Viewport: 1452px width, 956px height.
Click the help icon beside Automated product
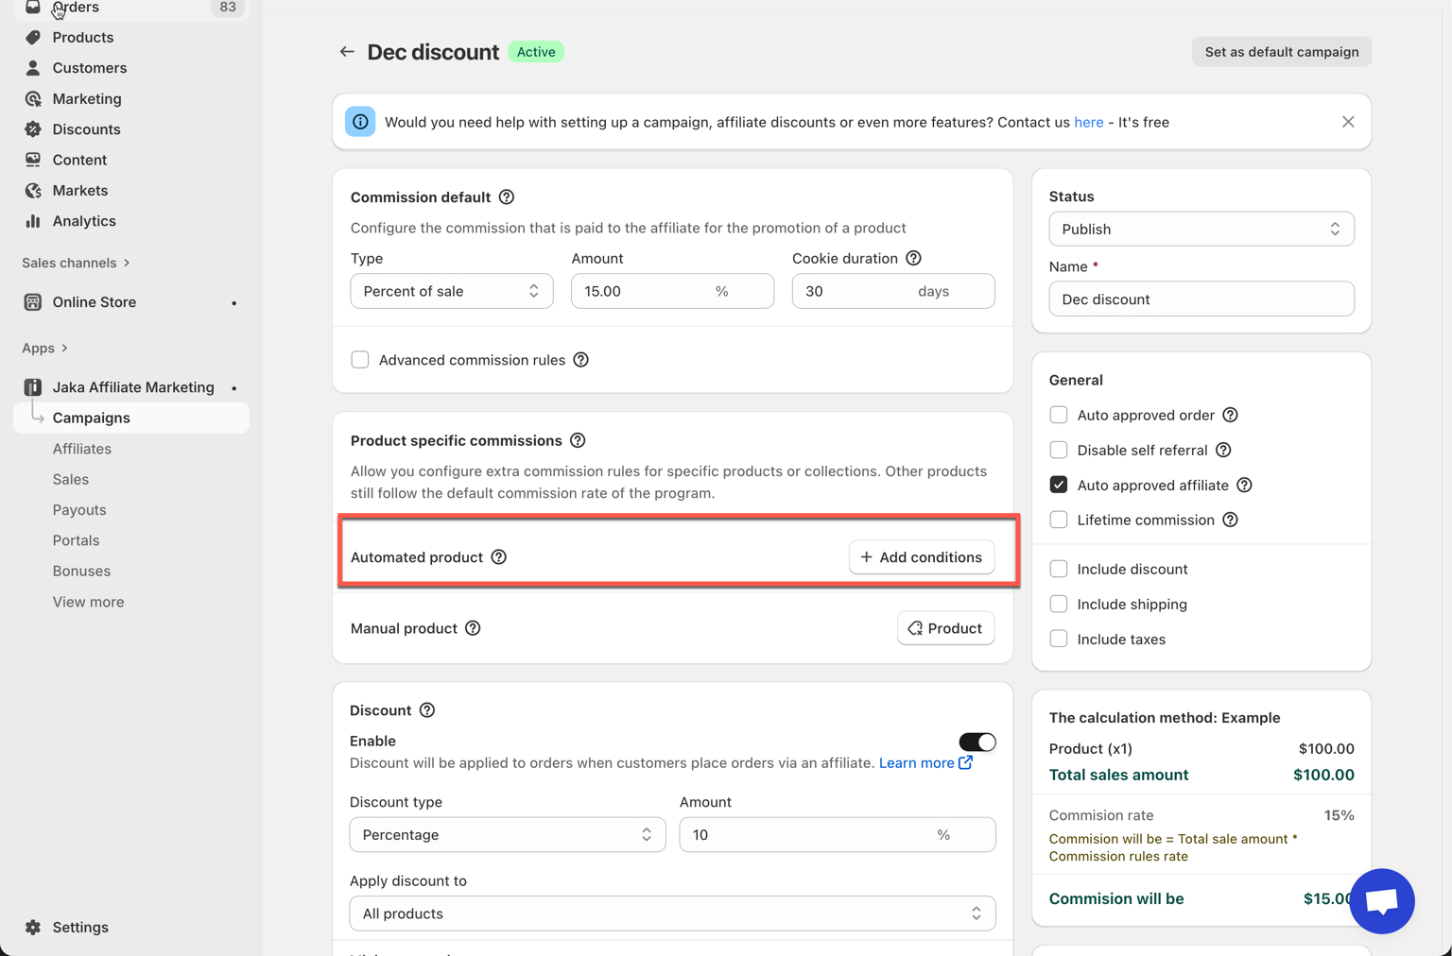(499, 557)
